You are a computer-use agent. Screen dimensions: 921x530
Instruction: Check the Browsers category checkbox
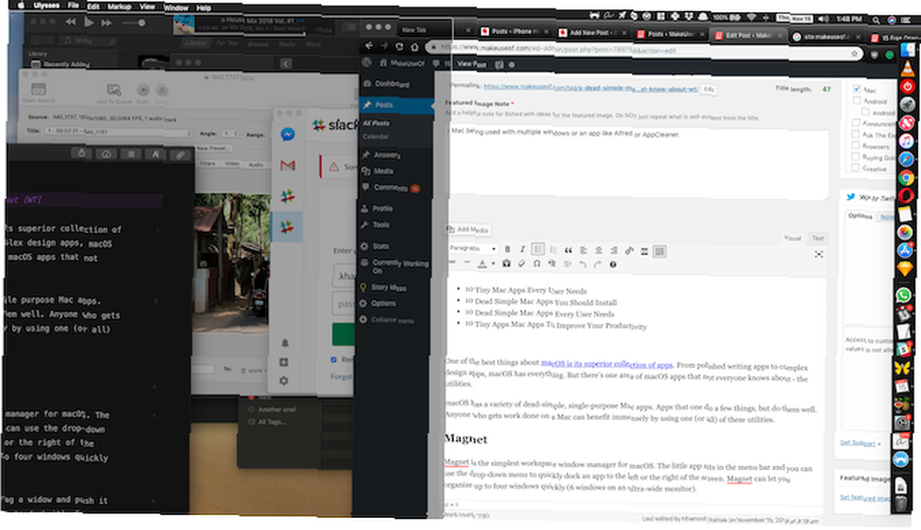point(856,145)
